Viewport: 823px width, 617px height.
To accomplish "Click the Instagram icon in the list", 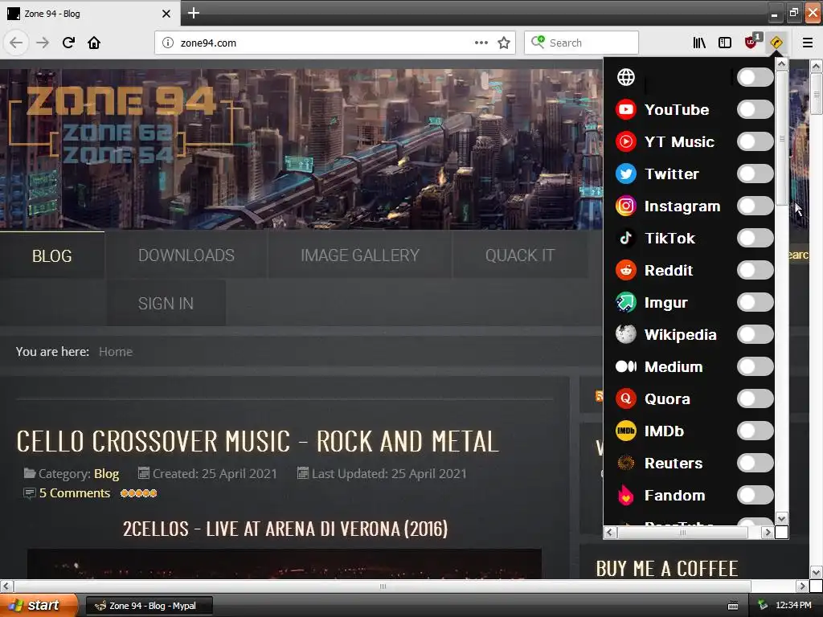I will (625, 206).
